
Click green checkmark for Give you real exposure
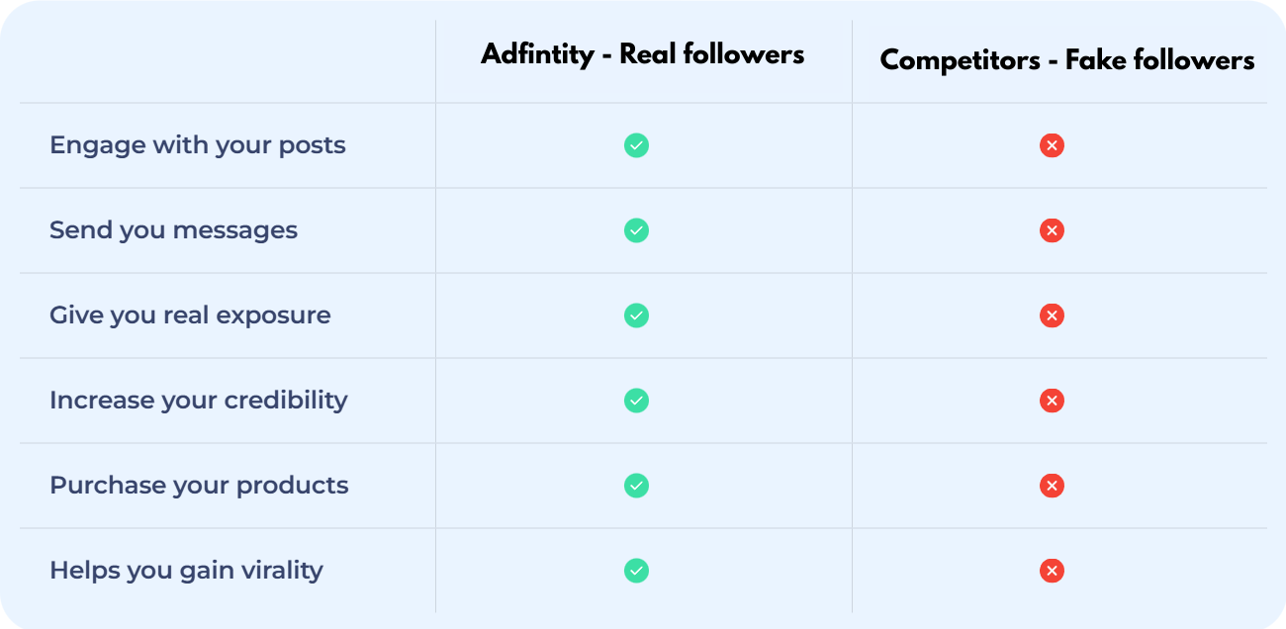click(636, 316)
